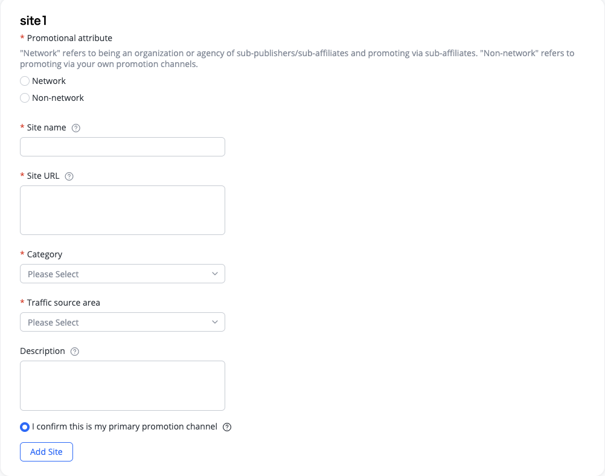
Task: Focus the Site name text field
Action: [x=123, y=147]
